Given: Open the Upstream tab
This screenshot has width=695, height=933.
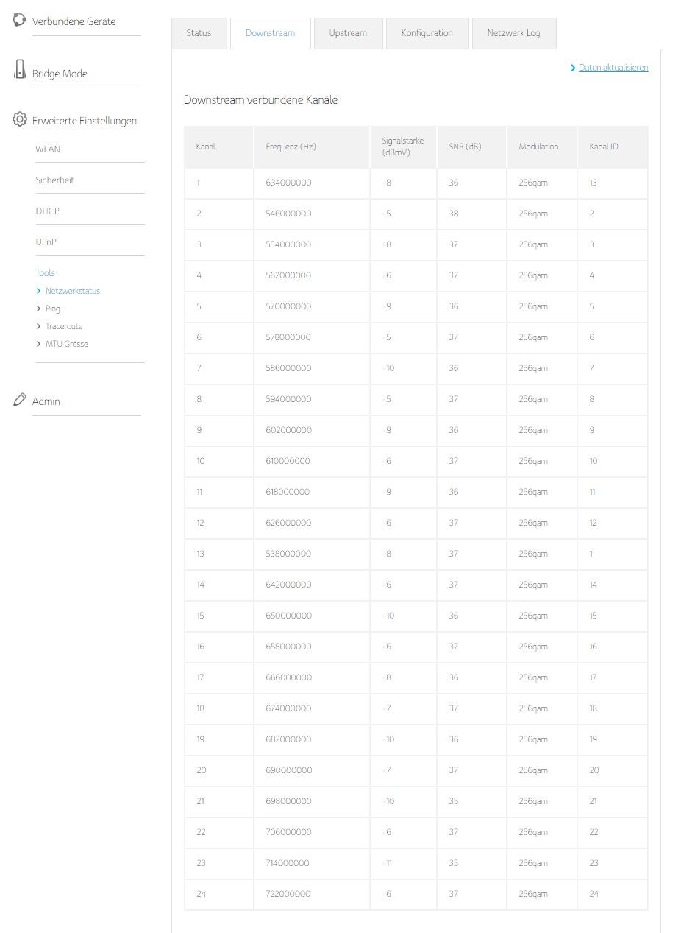Looking at the screenshot, I should (348, 33).
